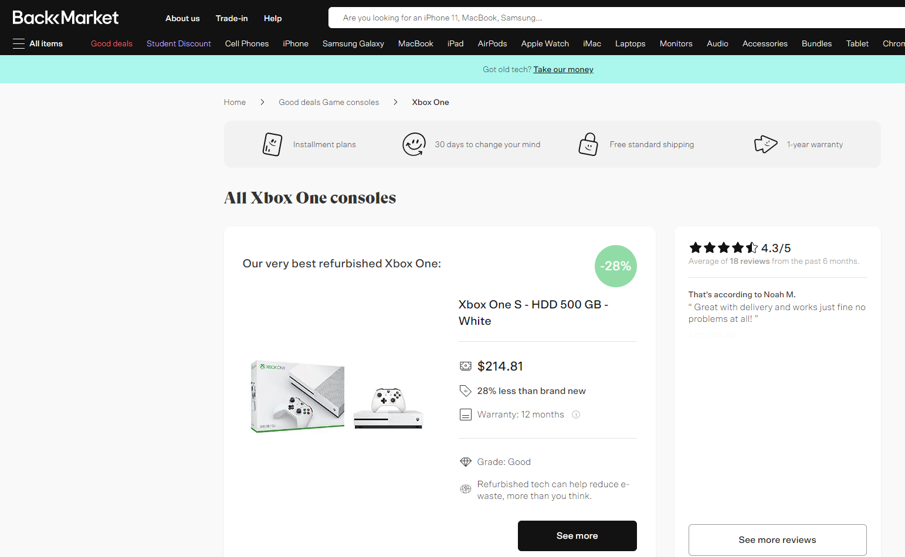This screenshot has height=557, width=905.
Task: Go to Good deals Game consoles breadcrumb
Action: click(329, 102)
